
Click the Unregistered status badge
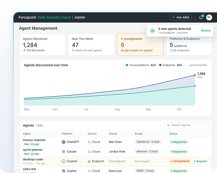[x=180, y=161]
